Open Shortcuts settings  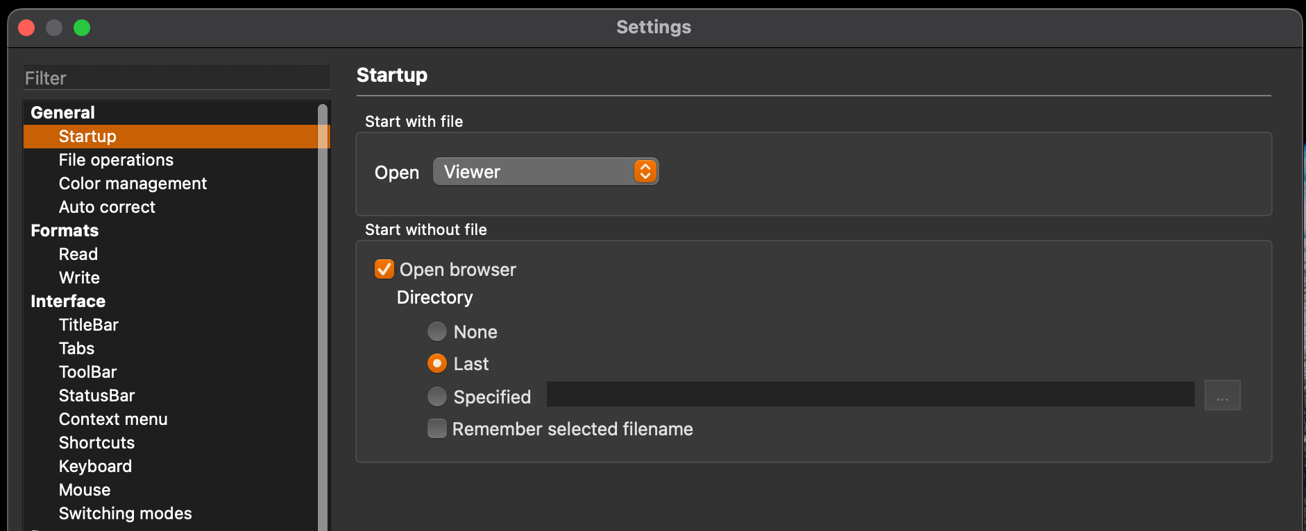click(96, 443)
